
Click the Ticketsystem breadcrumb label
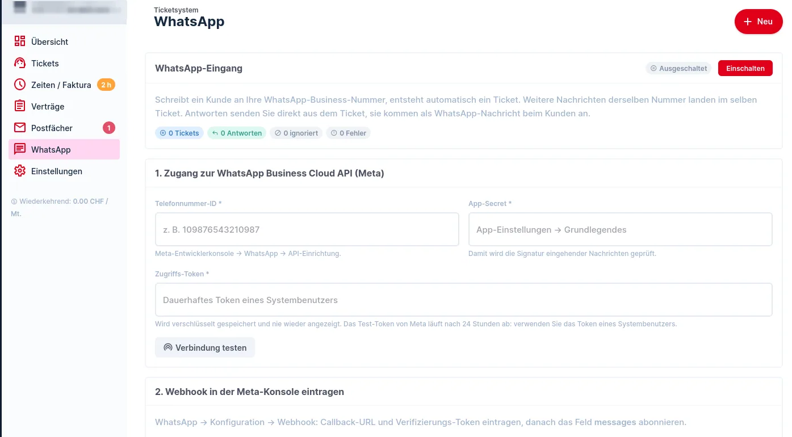pos(176,10)
